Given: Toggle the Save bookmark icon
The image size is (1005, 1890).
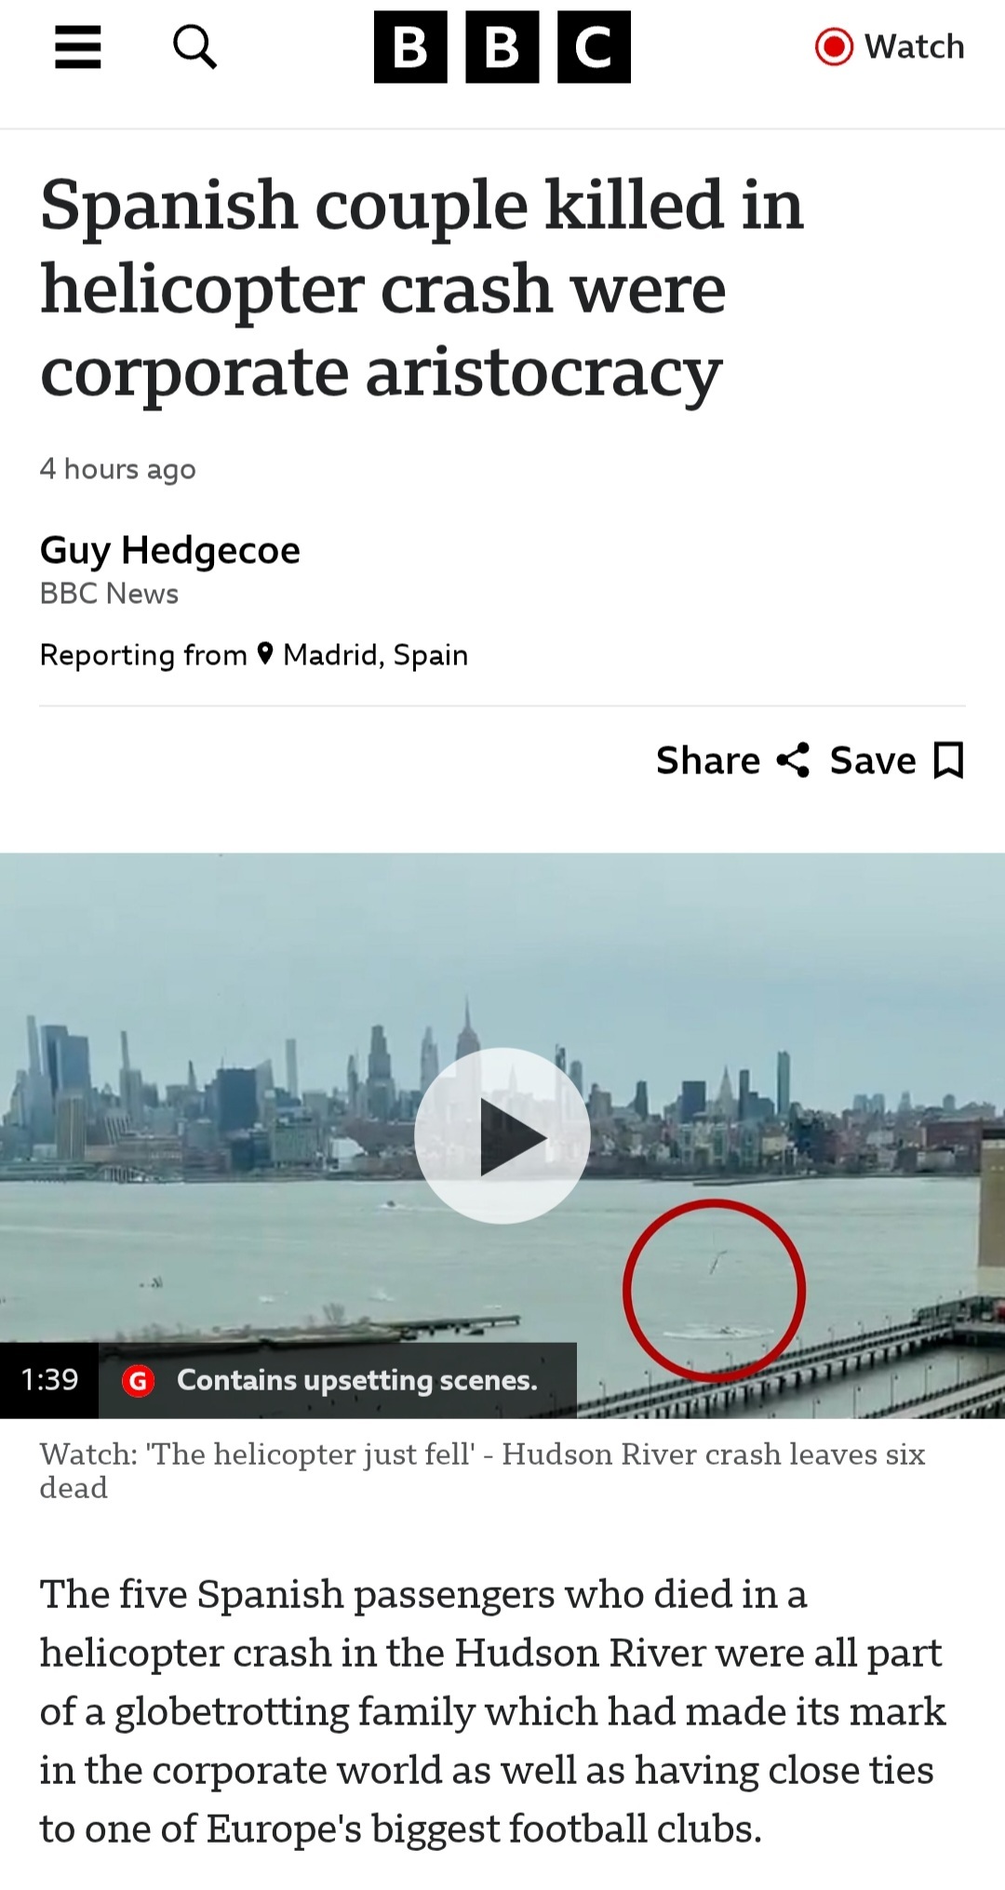Looking at the screenshot, I should 948,760.
